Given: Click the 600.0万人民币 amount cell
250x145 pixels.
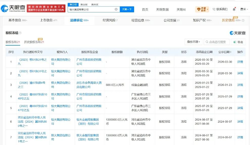Looking at the screenshot, I should (x=115, y=85).
